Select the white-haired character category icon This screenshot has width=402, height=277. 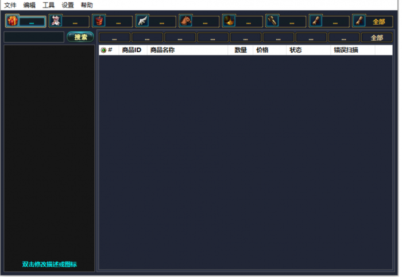(56, 21)
